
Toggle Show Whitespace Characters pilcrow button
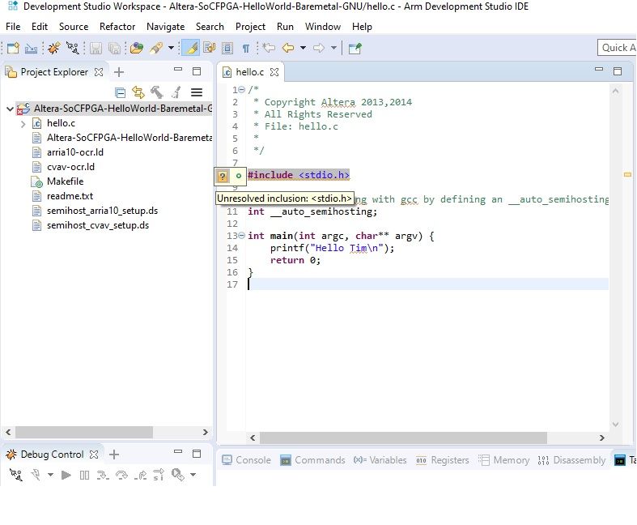246,49
